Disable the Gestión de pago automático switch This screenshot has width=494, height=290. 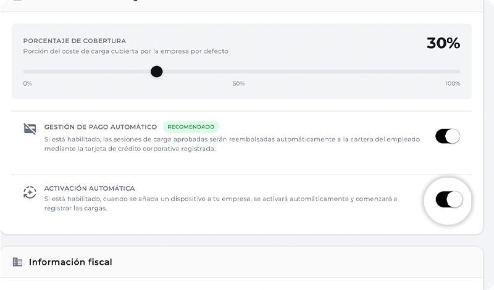pos(448,136)
